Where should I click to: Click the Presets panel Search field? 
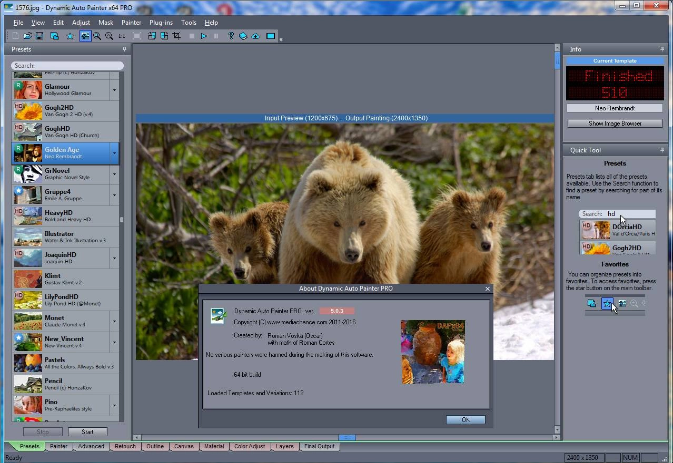(x=67, y=66)
